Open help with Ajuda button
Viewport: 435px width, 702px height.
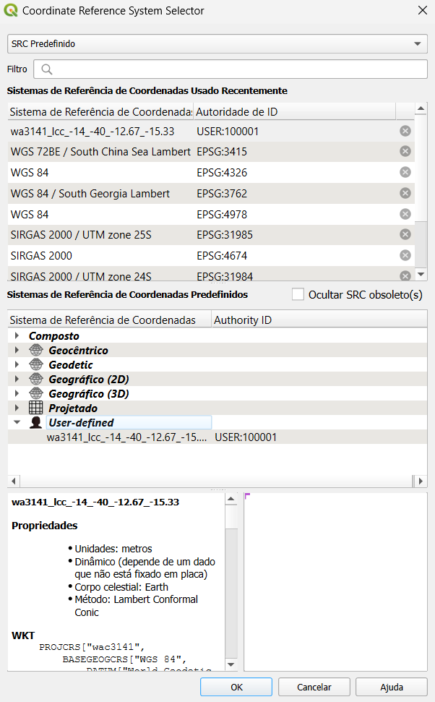(x=392, y=687)
